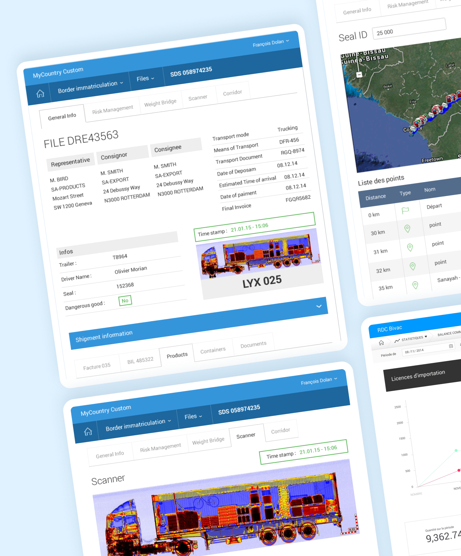Select the Risk Management tab in the Scanner window
The width and height of the screenshot is (461, 556).
pos(161,447)
